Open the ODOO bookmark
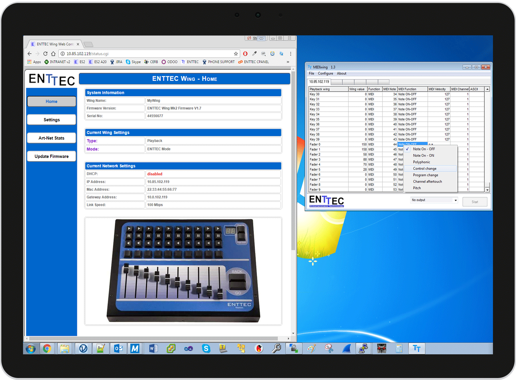This screenshot has height=380, width=516. tap(170, 62)
